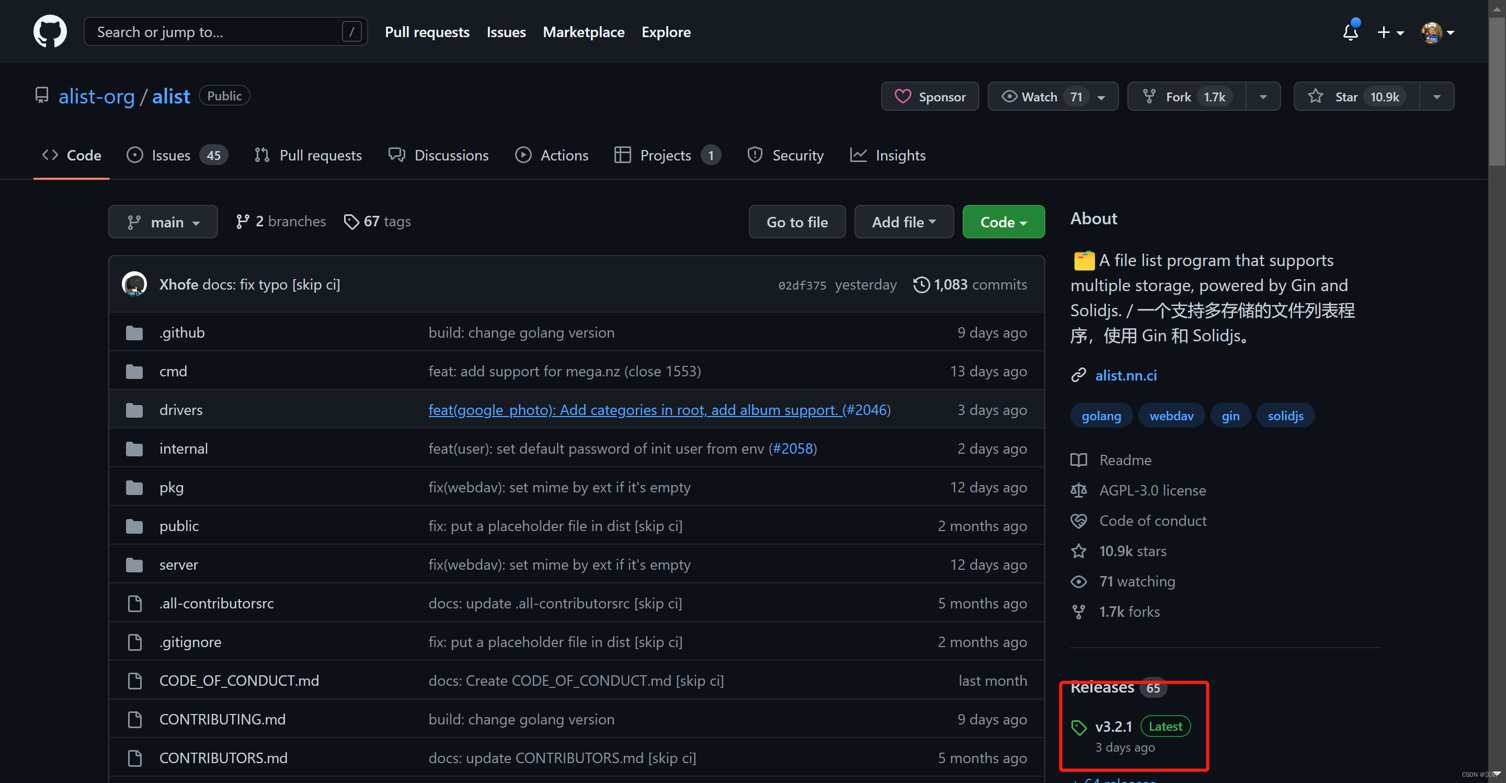This screenshot has height=783, width=1506.
Task: View the 2 branches link
Action: (x=281, y=222)
